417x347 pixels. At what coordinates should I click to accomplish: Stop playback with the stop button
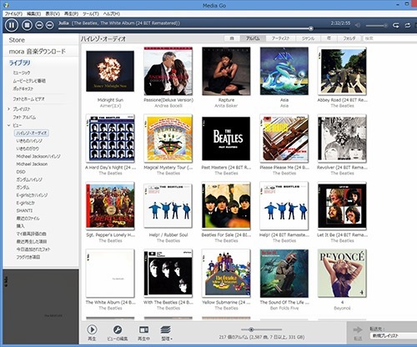click(x=27, y=25)
